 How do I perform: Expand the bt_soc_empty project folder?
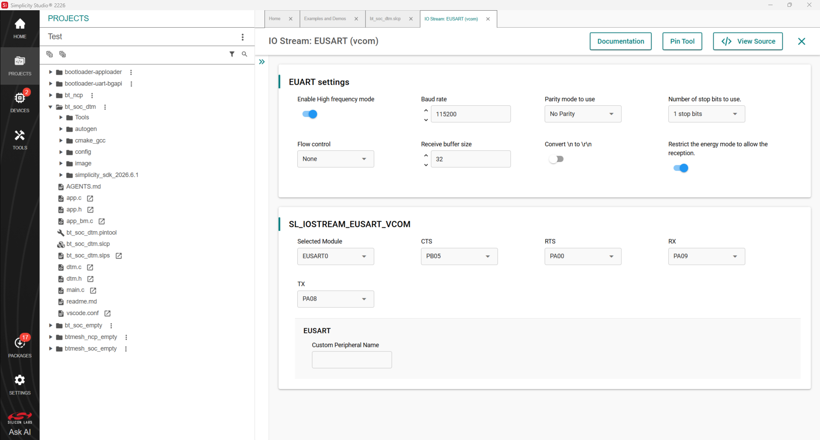click(50, 325)
